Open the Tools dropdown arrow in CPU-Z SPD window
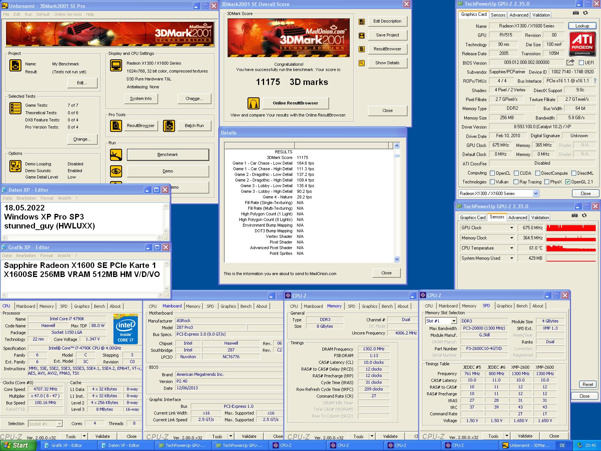The height and width of the screenshot is (451, 601). coord(507,436)
